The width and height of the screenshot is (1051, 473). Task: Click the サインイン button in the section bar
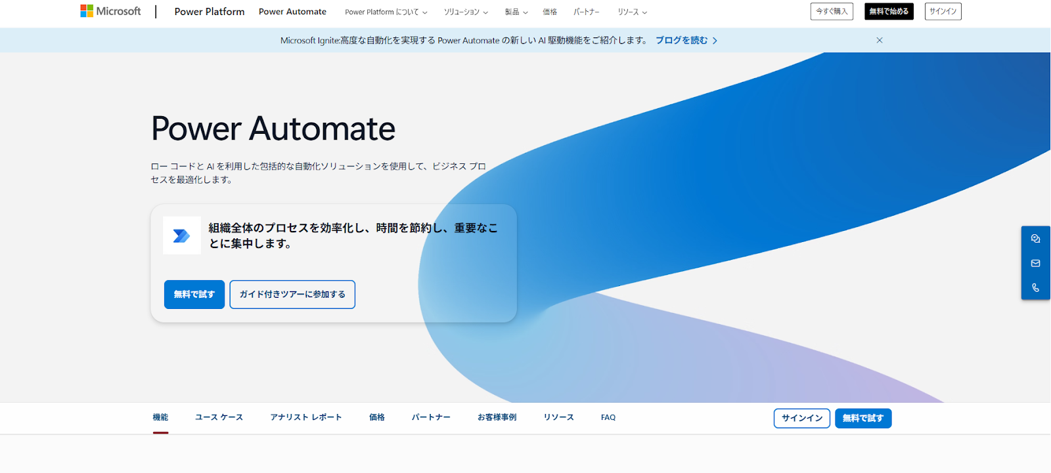[802, 419]
